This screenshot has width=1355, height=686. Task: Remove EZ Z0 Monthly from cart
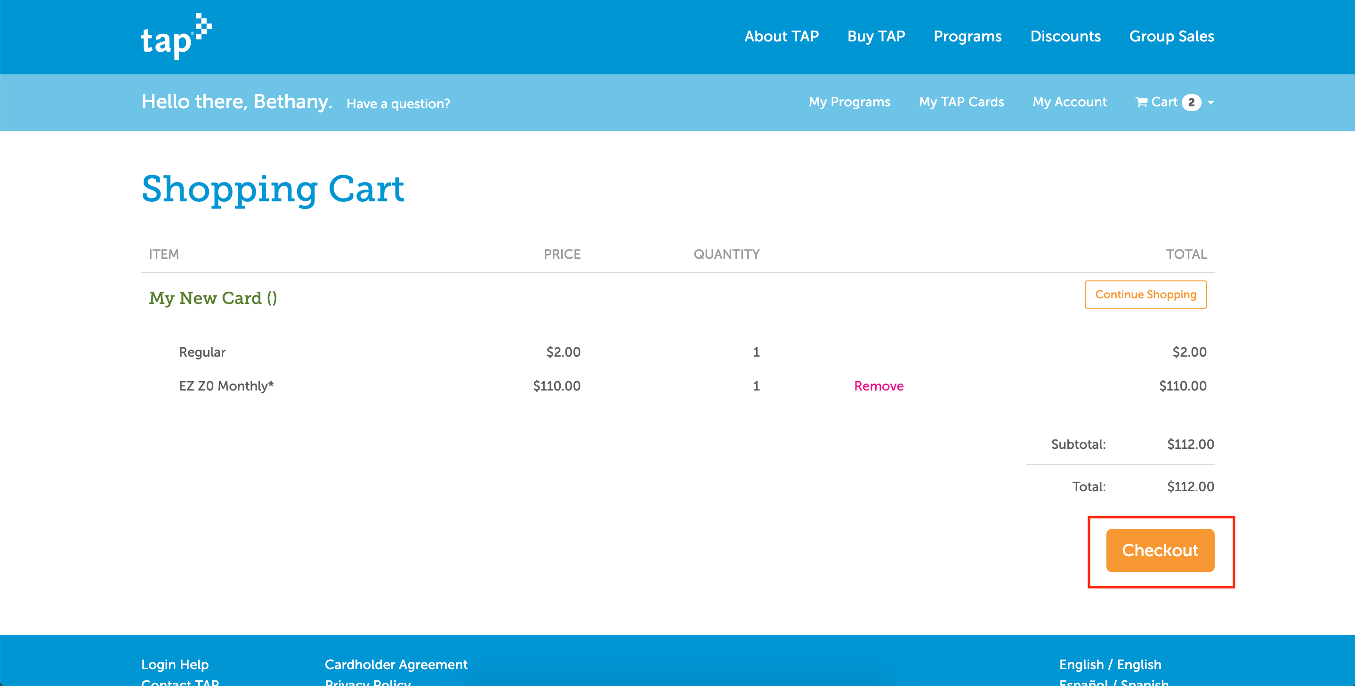click(879, 386)
